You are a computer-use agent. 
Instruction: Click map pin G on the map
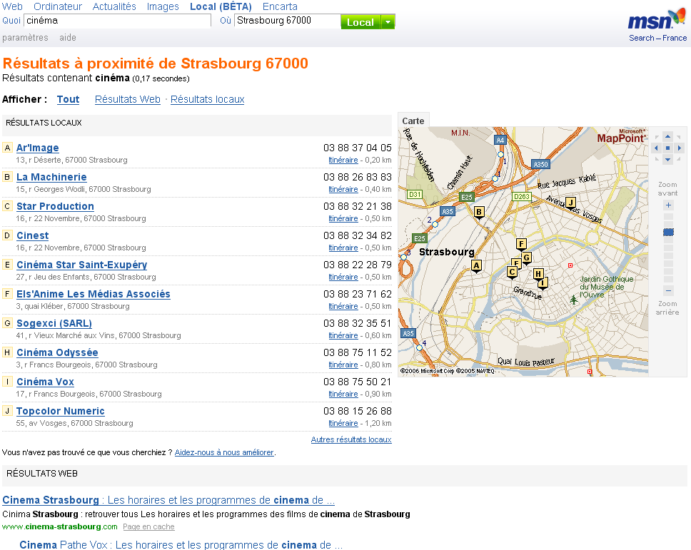coord(526,258)
